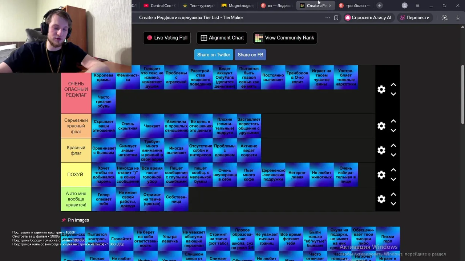Open settings gear for ОЧЕНЬ ОПАСНЫЙ РЕДФЛАГ tier
Viewport: 465px width, 261px height.
(381, 89)
